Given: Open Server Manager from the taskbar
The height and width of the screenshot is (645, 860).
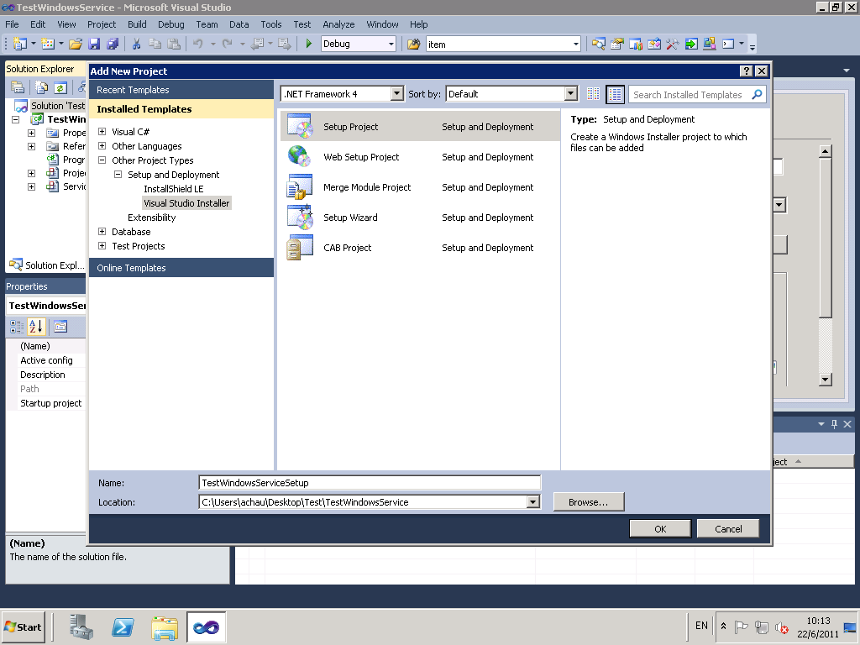Looking at the screenshot, I should coord(81,627).
